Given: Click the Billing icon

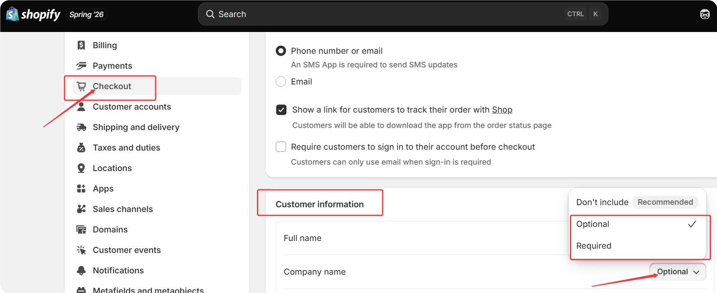Looking at the screenshot, I should pos(81,45).
